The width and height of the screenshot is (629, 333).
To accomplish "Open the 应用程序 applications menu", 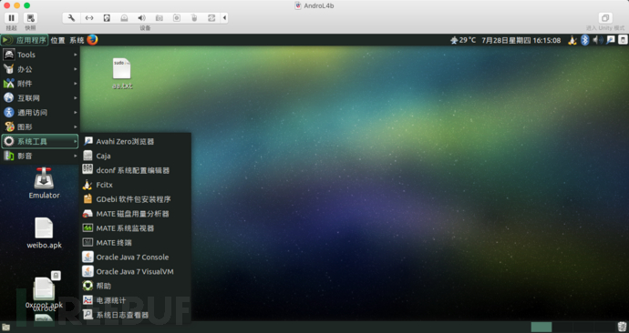I will tap(24, 40).
